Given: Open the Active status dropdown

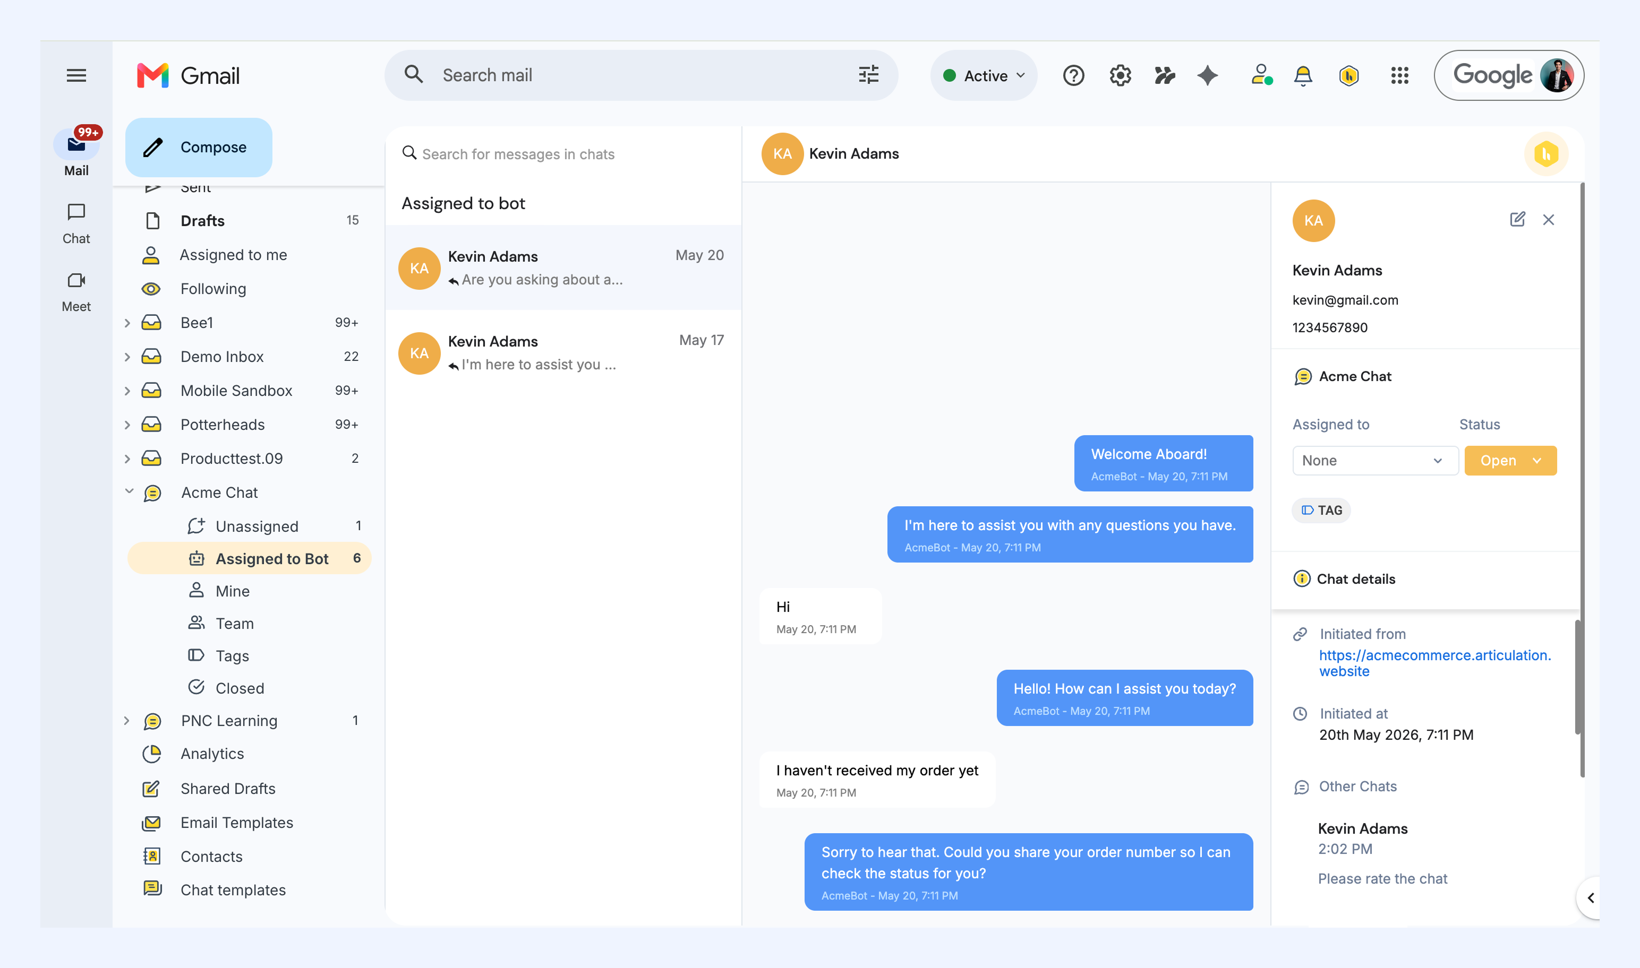Looking at the screenshot, I should pos(984,76).
